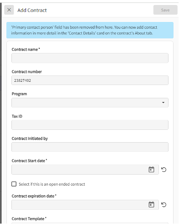Open the Program combo box
179x224 pixels.
90,102
